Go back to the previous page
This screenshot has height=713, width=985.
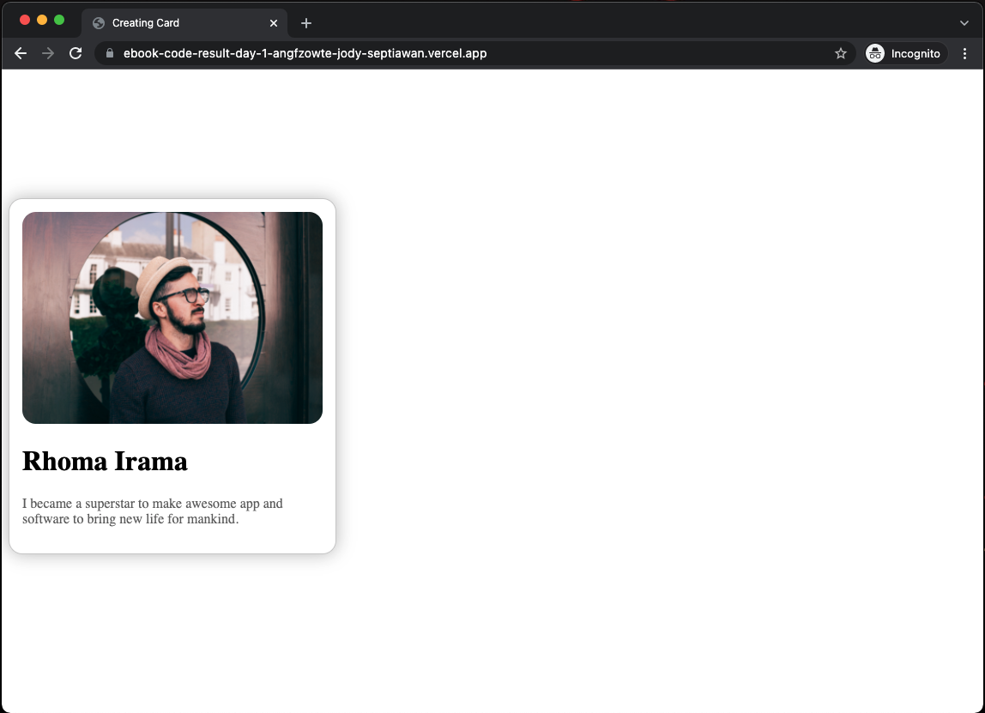[x=21, y=53]
